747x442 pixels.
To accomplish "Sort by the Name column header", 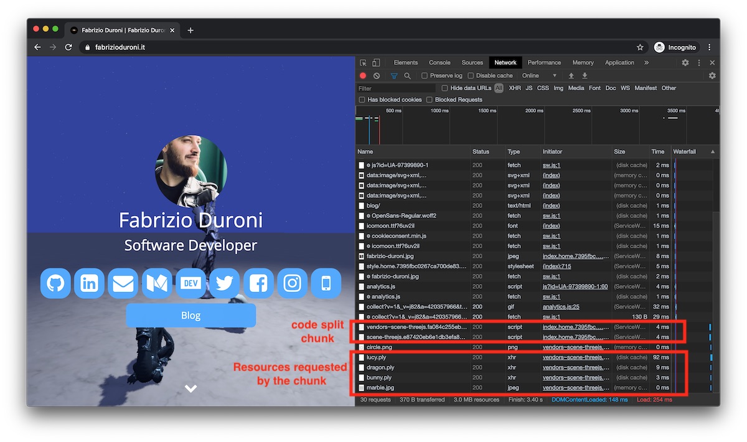I will tap(413, 152).
